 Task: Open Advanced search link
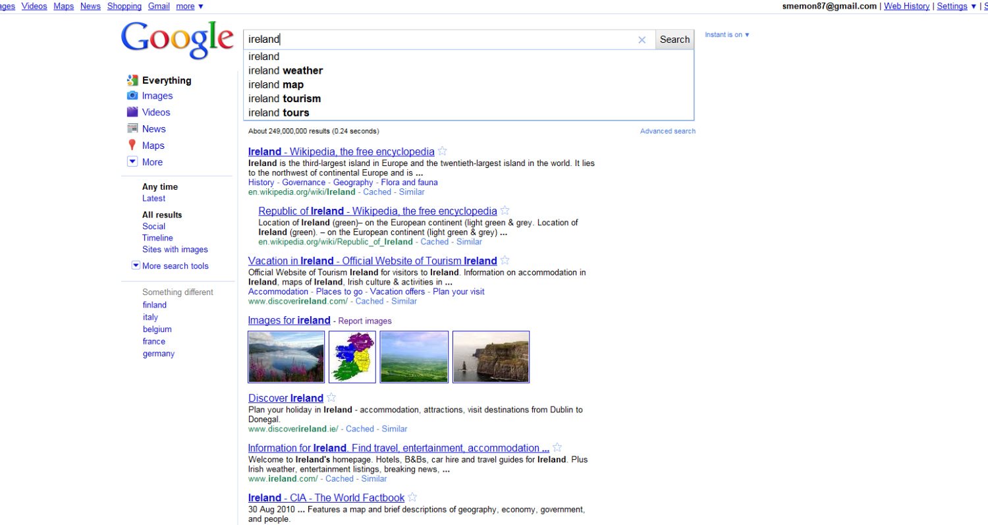pos(668,131)
